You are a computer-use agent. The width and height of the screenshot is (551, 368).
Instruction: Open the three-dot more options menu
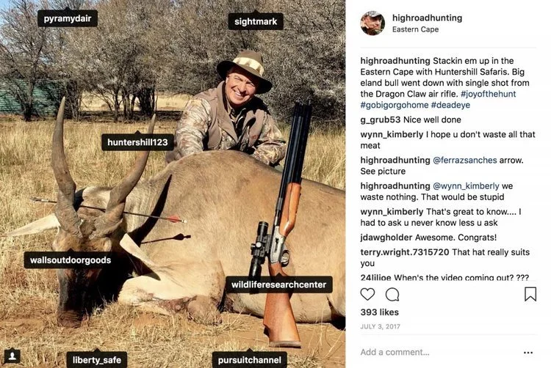coord(527,353)
